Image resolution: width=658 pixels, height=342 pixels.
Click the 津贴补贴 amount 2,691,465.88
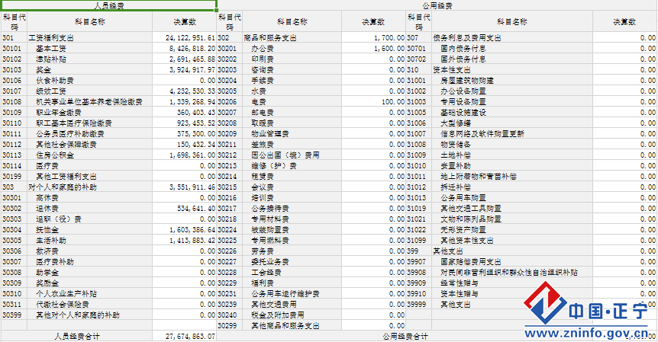click(184, 59)
